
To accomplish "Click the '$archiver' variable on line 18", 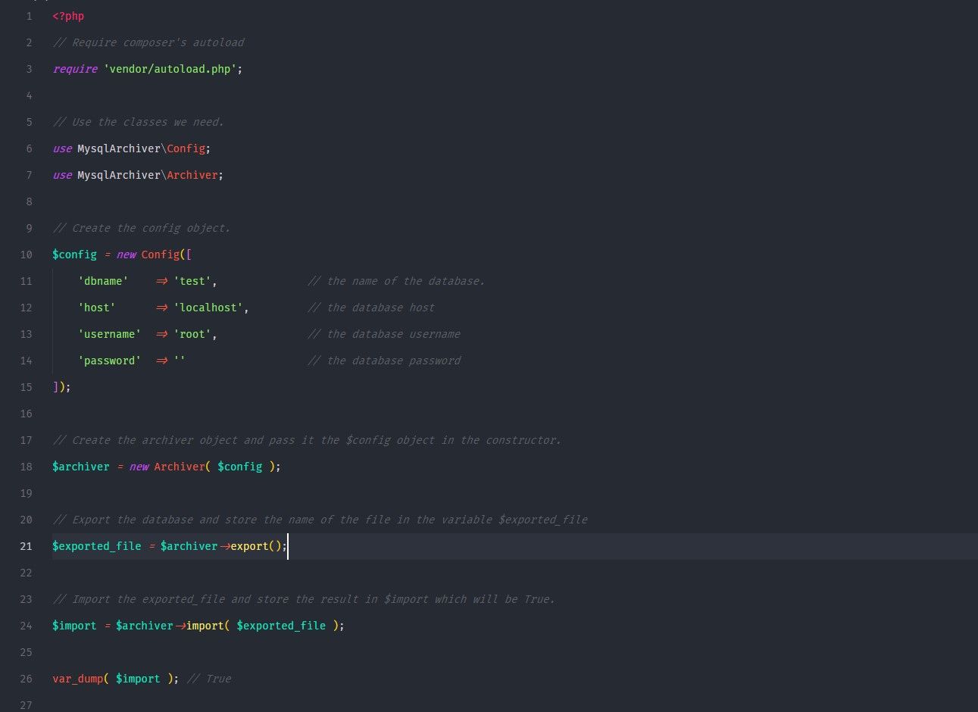I will (x=81, y=467).
